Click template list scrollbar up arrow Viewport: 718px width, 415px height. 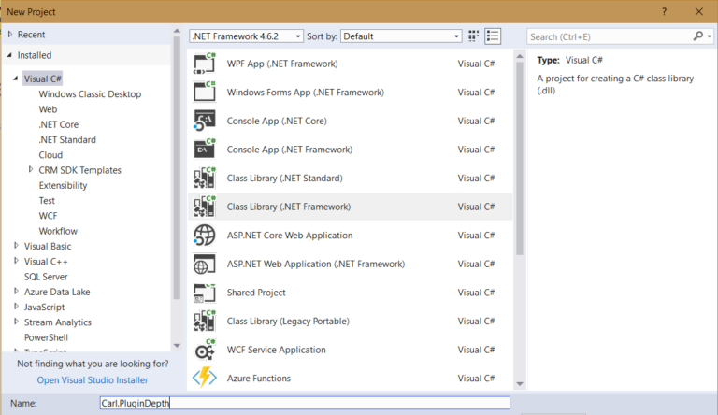(x=520, y=56)
